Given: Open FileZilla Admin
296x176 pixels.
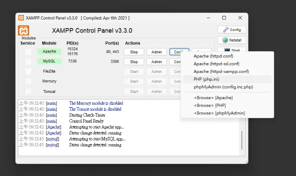Looking at the screenshot, I should (x=157, y=72).
